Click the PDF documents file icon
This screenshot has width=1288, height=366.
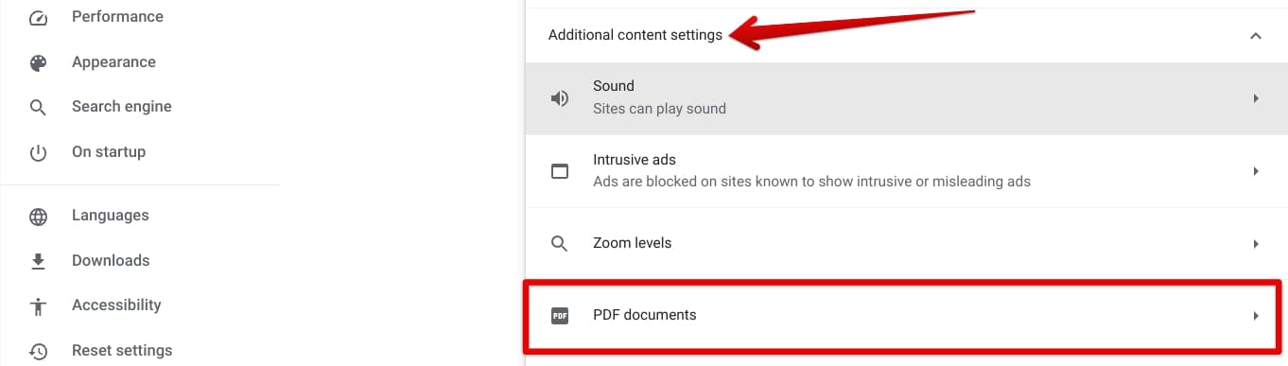point(560,315)
